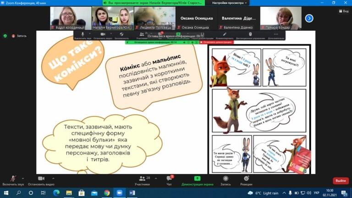This screenshot has height=198, width=352.
Task: Open Google Chrome from taskbar
Action: [107, 193]
